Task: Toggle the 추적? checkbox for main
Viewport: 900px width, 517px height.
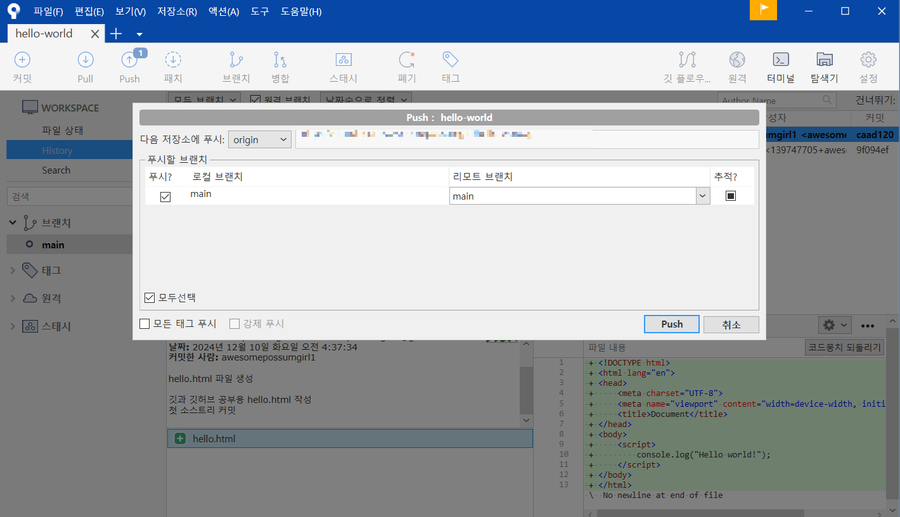Action: click(x=731, y=196)
